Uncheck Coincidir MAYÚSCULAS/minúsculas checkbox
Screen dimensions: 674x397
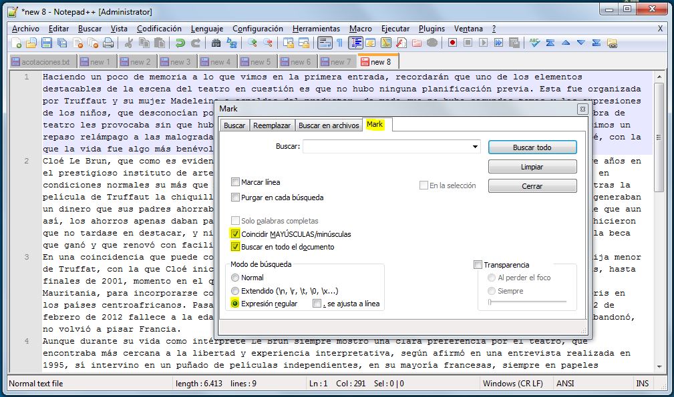point(235,234)
